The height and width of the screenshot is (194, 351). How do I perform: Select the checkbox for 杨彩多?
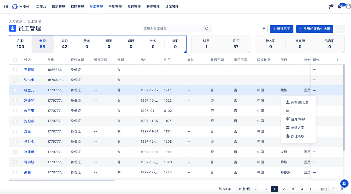tap(15, 142)
